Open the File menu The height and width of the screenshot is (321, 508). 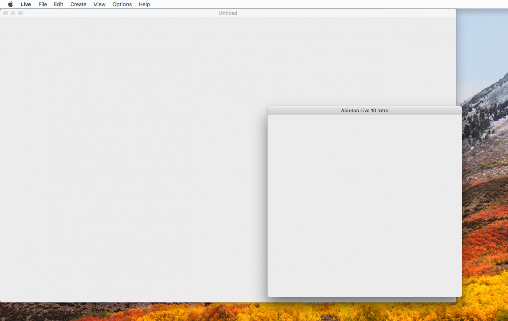(x=43, y=4)
